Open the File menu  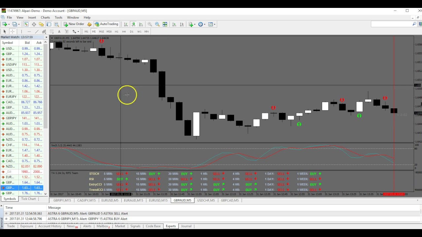(9, 17)
